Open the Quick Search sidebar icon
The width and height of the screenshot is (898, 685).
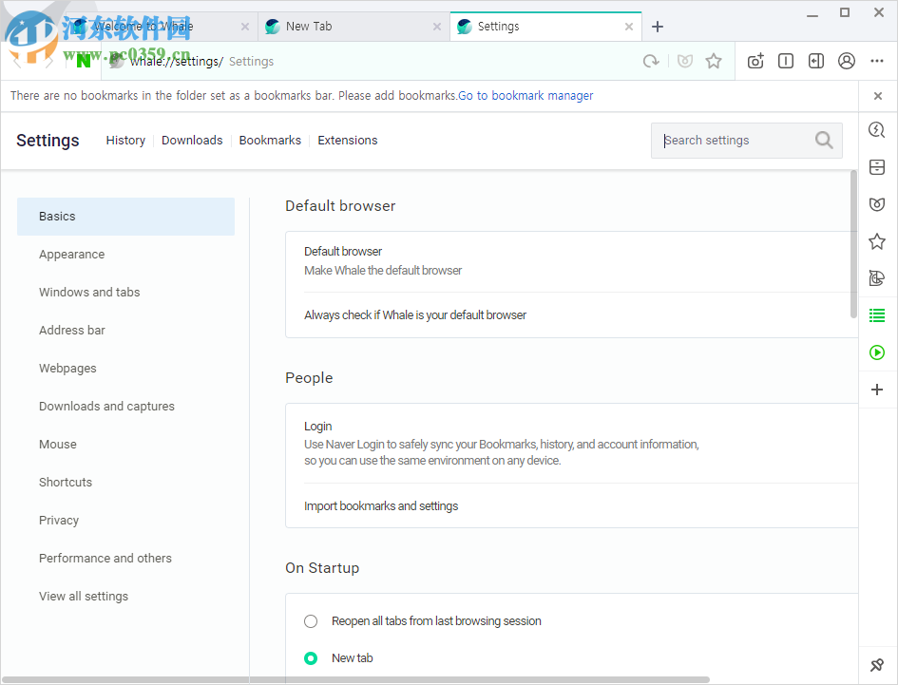pos(877,130)
